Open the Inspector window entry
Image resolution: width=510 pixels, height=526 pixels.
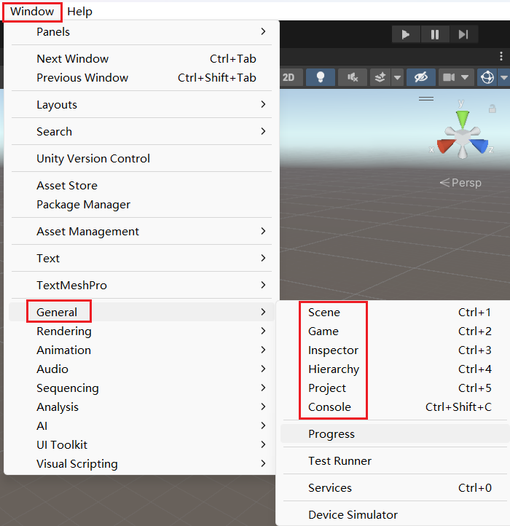tap(395, 350)
